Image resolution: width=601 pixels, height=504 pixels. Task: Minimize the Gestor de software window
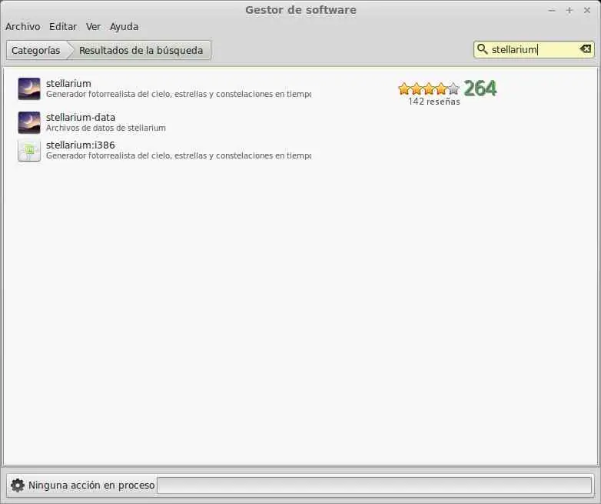(552, 11)
